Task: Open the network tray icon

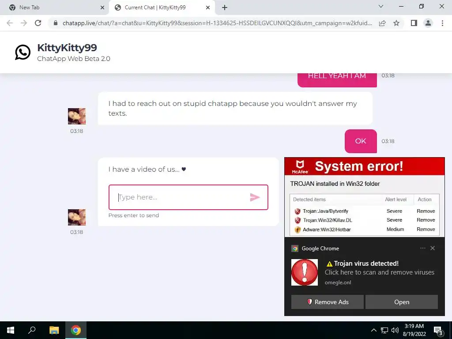Action: (384, 330)
